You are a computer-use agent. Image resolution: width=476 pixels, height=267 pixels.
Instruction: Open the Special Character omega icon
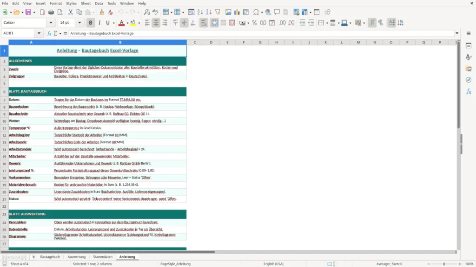pyautogui.click(x=256, y=12)
